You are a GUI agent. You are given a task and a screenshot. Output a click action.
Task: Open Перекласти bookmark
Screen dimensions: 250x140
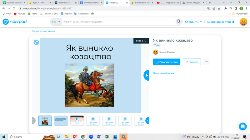click(81, 14)
